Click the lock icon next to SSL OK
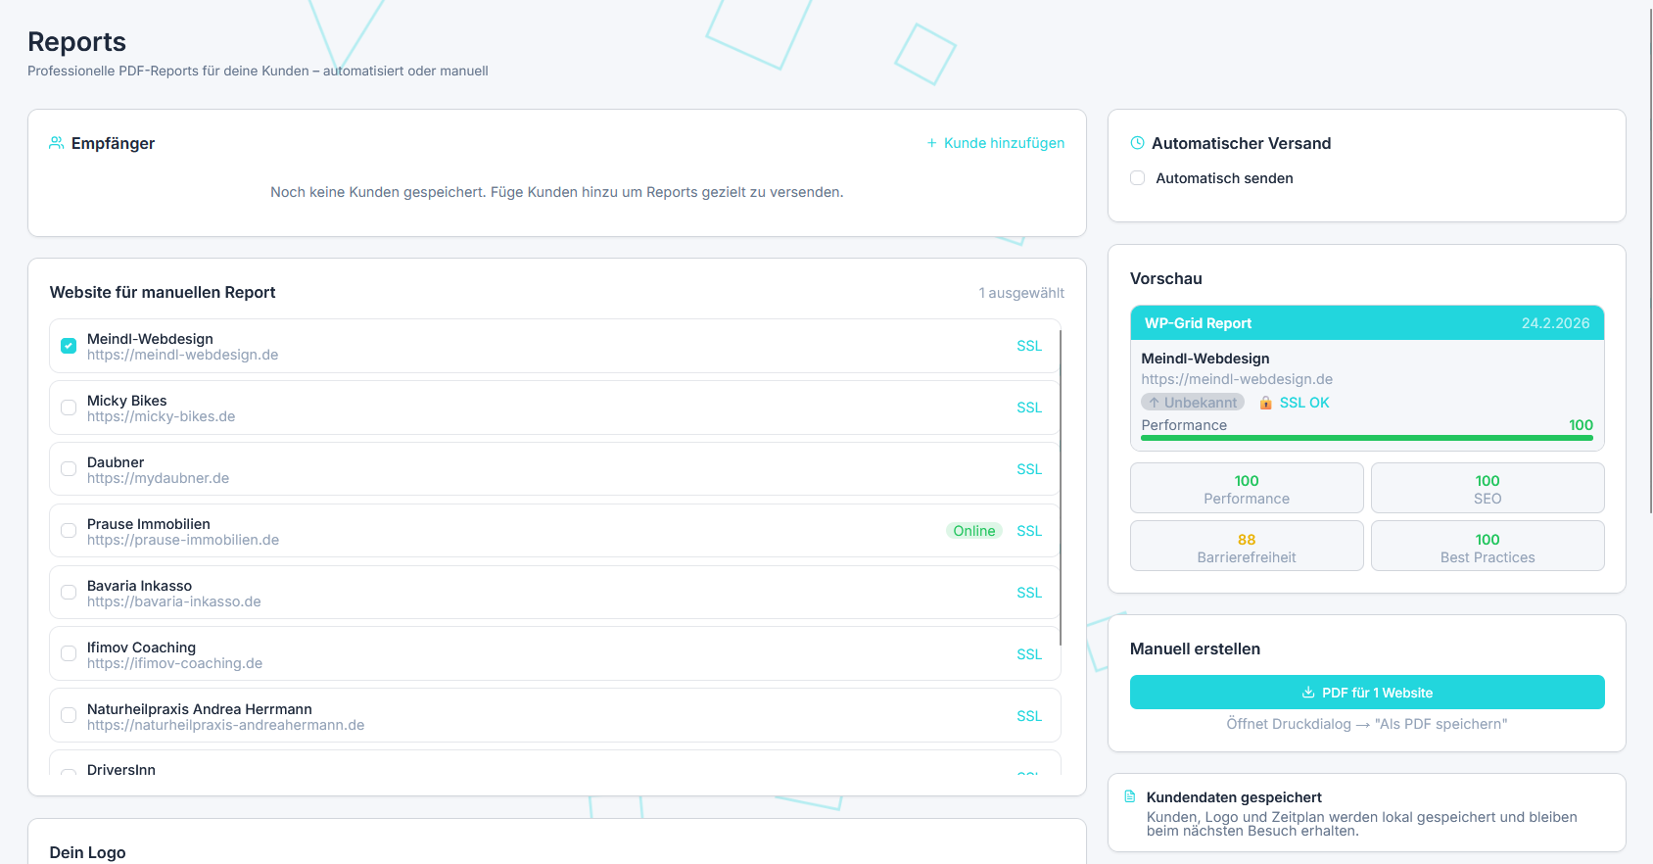Viewport: 1653px width, 864px height. pos(1265,403)
